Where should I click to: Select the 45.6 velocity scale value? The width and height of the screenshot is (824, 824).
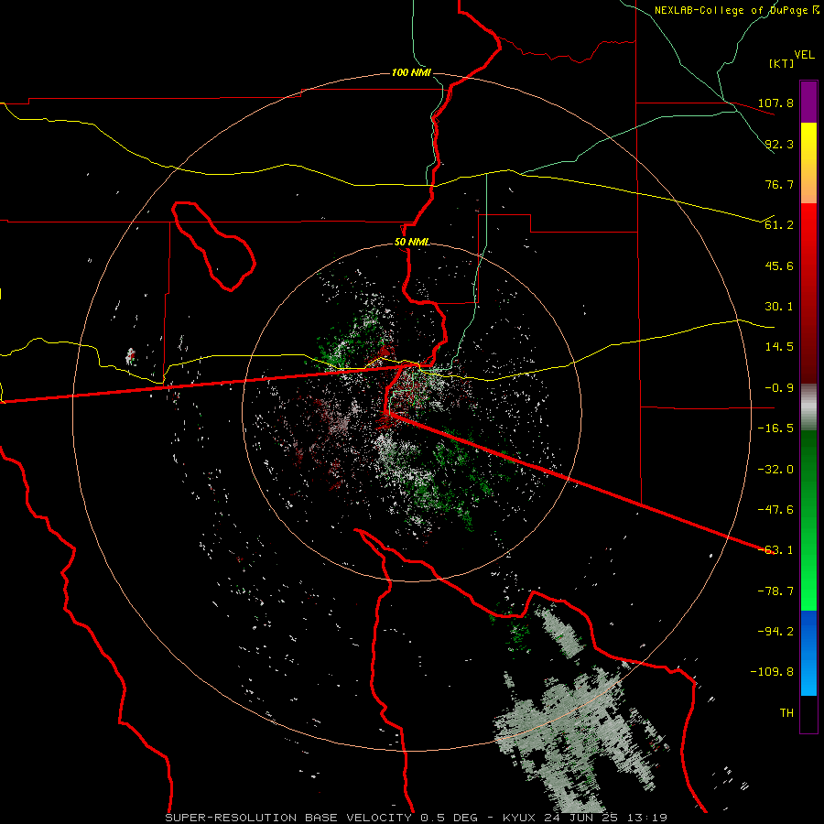pyautogui.click(x=779, y=266)
